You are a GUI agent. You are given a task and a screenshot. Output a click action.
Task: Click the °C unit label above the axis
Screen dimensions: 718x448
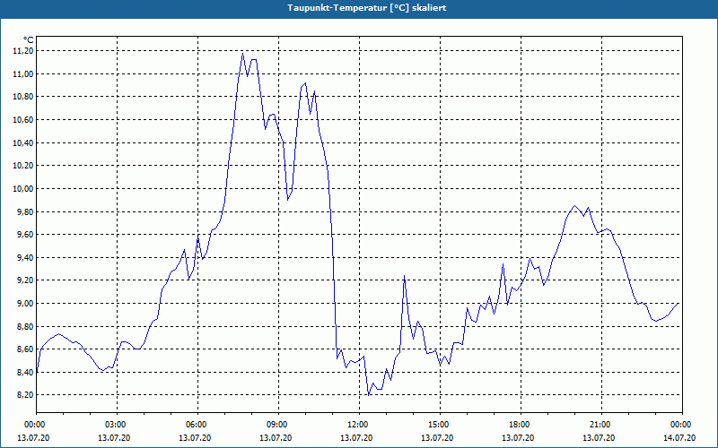click(x=29, y=40)
